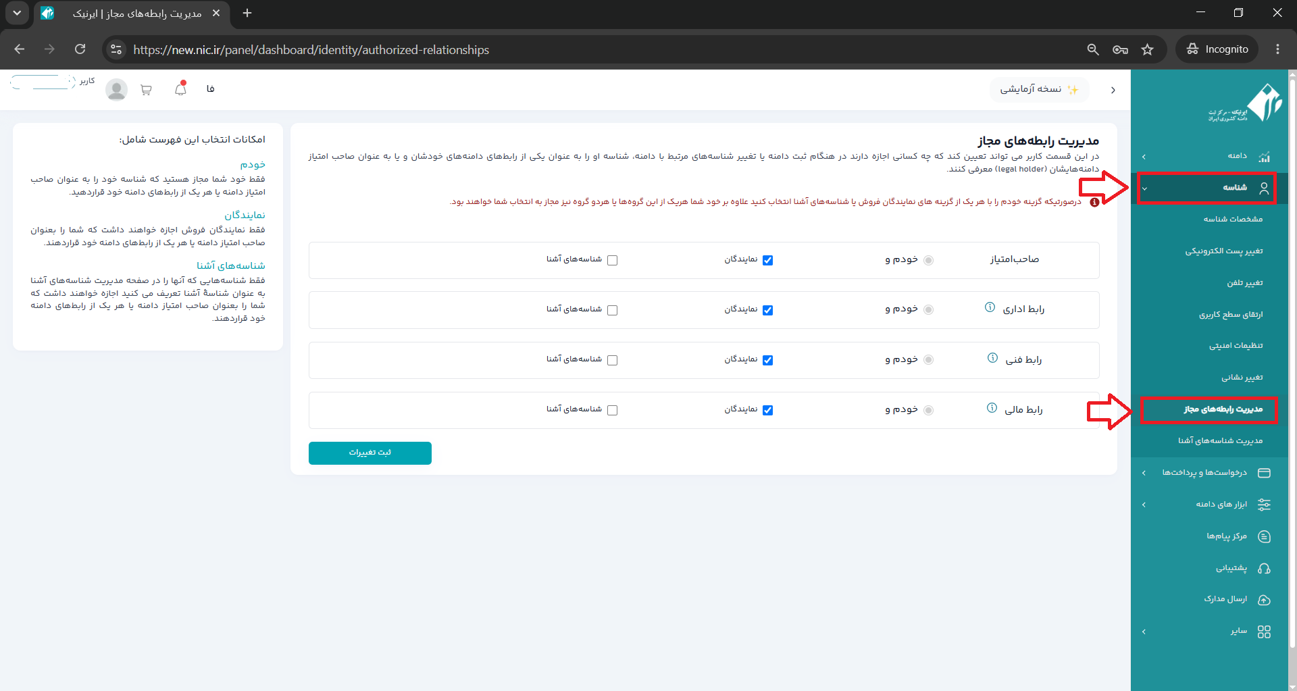Image resolution: width=1297 pixels, height=691 pixels.
Task: Click the شناسه‌های آشنا heading in help panel
Action: click(231, 265)
